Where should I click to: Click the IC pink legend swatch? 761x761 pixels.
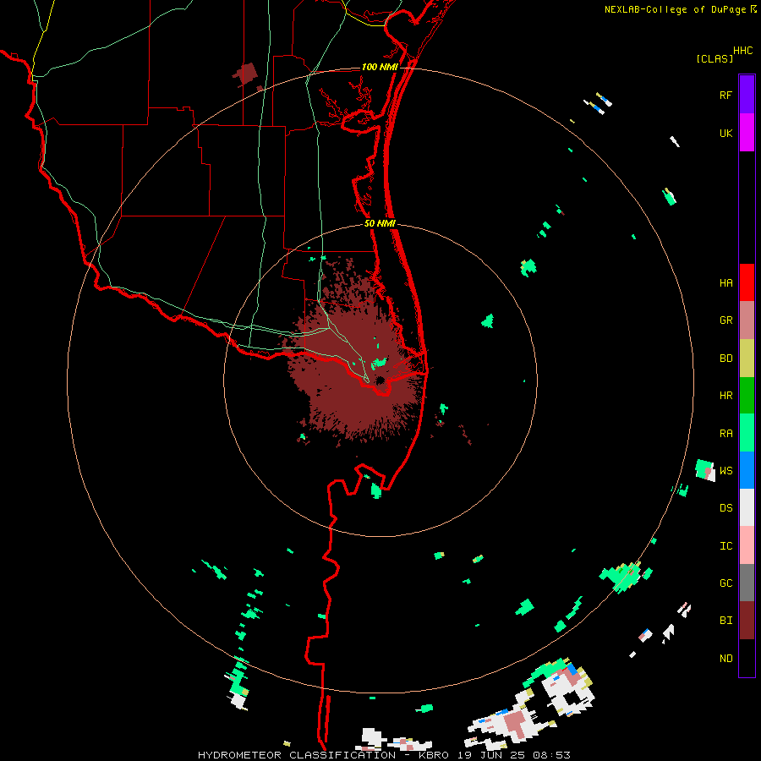(x=747, y=545)
